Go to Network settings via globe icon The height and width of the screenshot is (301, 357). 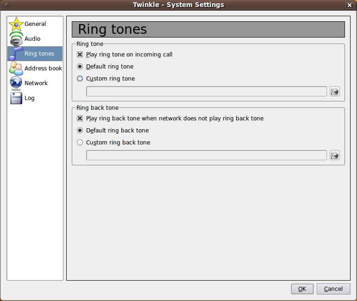pos(16,83)
